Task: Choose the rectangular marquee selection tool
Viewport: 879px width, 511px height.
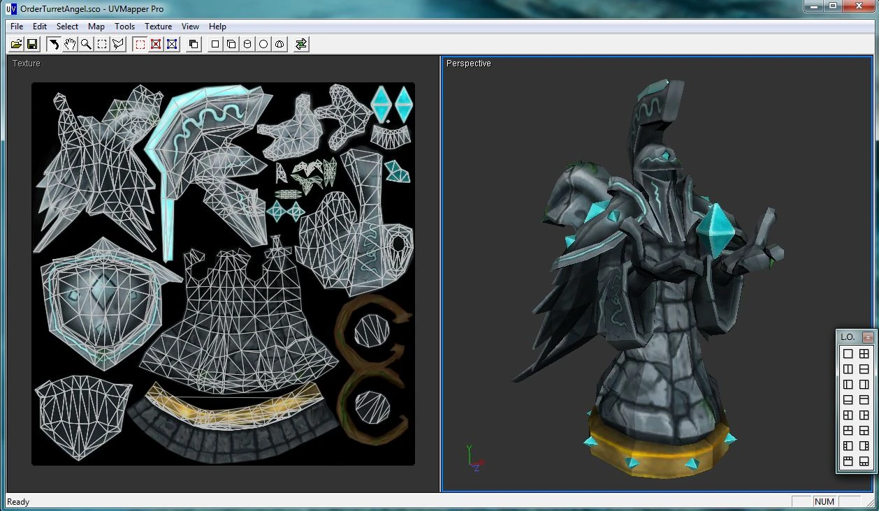Action: pyautogui.click(x=102, y=44)
